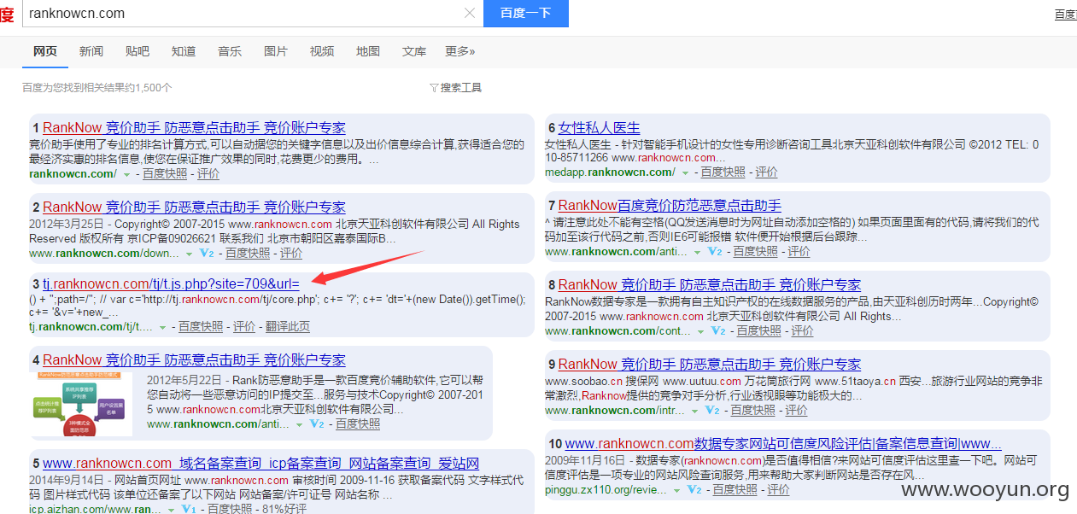This screenshot has width=1077, height=514.
Task: Click 评价 link in result 10
Action: (779, 489)
